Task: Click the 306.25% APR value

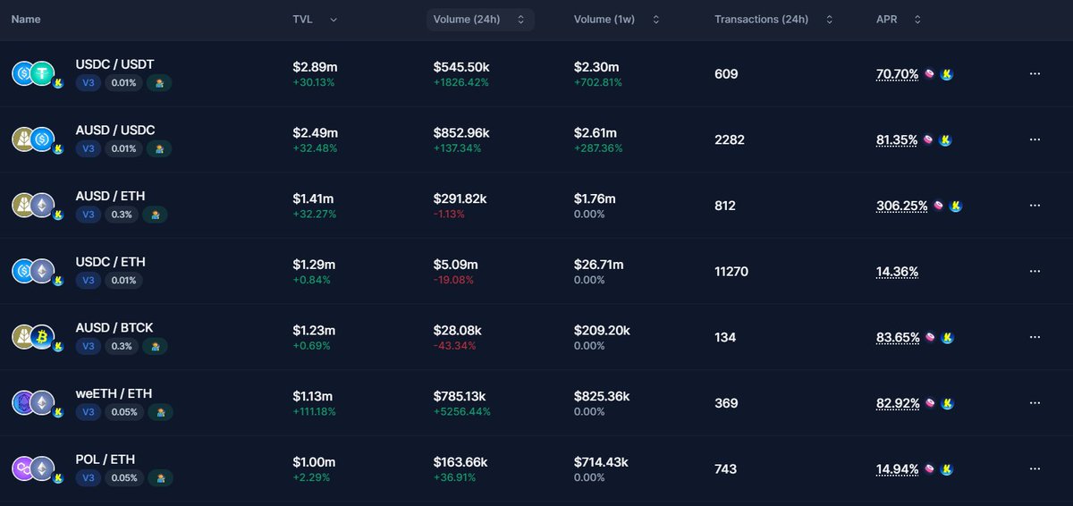Action: pos(902,206)
